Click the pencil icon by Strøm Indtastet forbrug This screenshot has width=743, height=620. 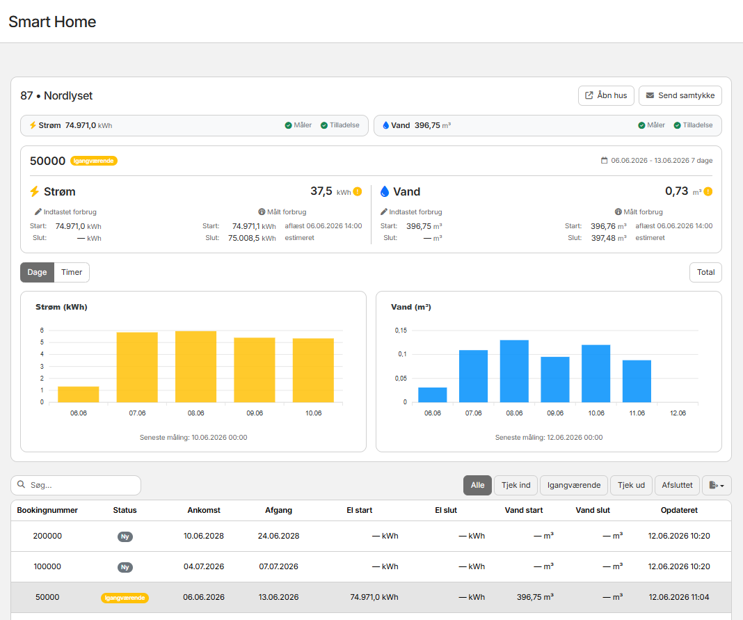pyautogui.click(x=38, y=212)
